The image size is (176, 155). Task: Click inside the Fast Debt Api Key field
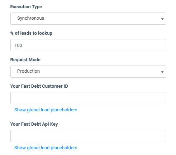[x=88, y=136]
